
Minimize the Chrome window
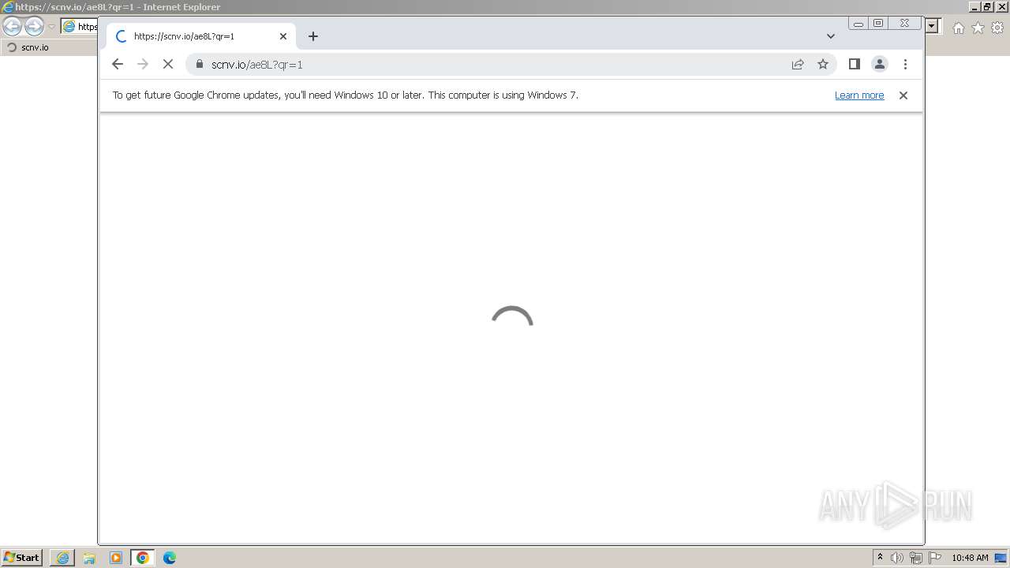(858, 24)
